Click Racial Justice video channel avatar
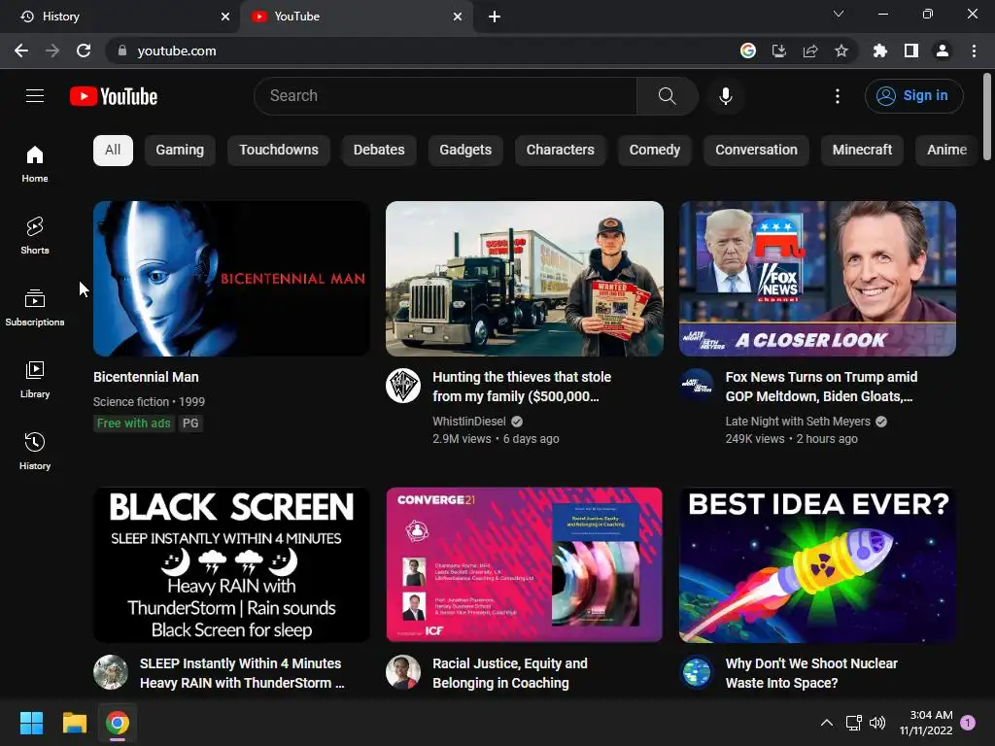The image size is (995, 746). point(403,672)
